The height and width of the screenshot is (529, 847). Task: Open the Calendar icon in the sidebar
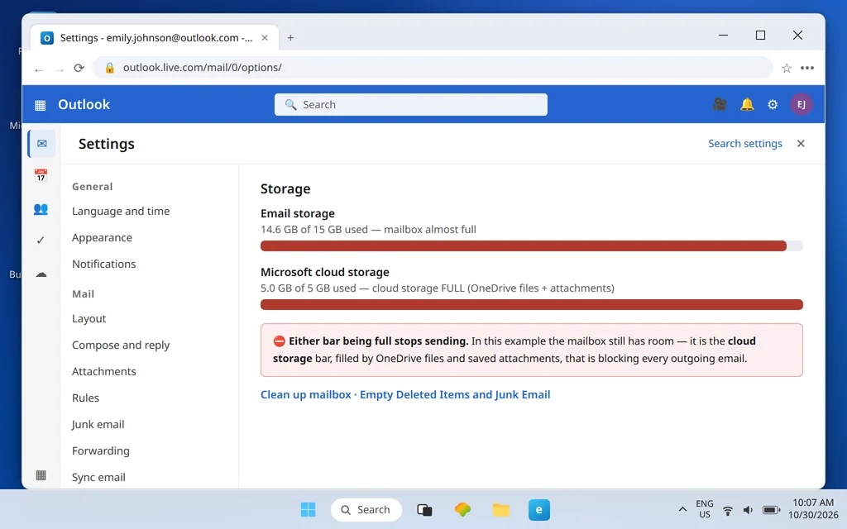(x=41, y=175)
